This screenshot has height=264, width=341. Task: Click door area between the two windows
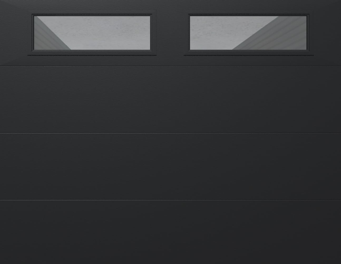[x=170, y=33]
